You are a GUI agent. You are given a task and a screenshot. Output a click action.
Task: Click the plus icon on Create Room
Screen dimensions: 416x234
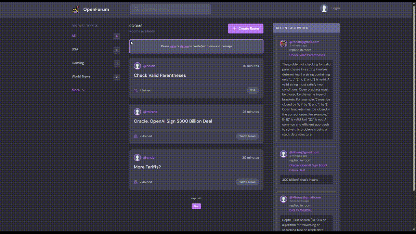[x=234, y=29]
